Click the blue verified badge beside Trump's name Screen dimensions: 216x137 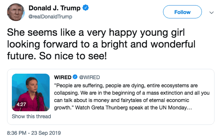pyautogui.click(x=86, y=8)
